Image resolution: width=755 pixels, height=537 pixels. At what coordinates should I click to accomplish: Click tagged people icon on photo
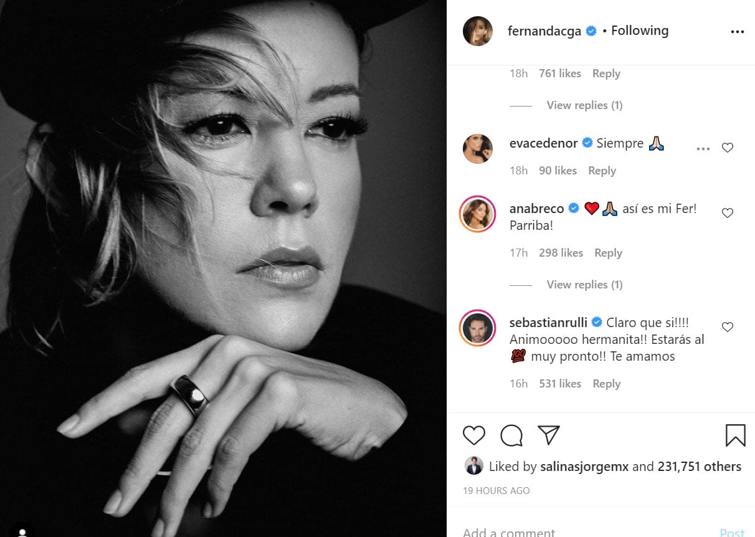(22, 531)
